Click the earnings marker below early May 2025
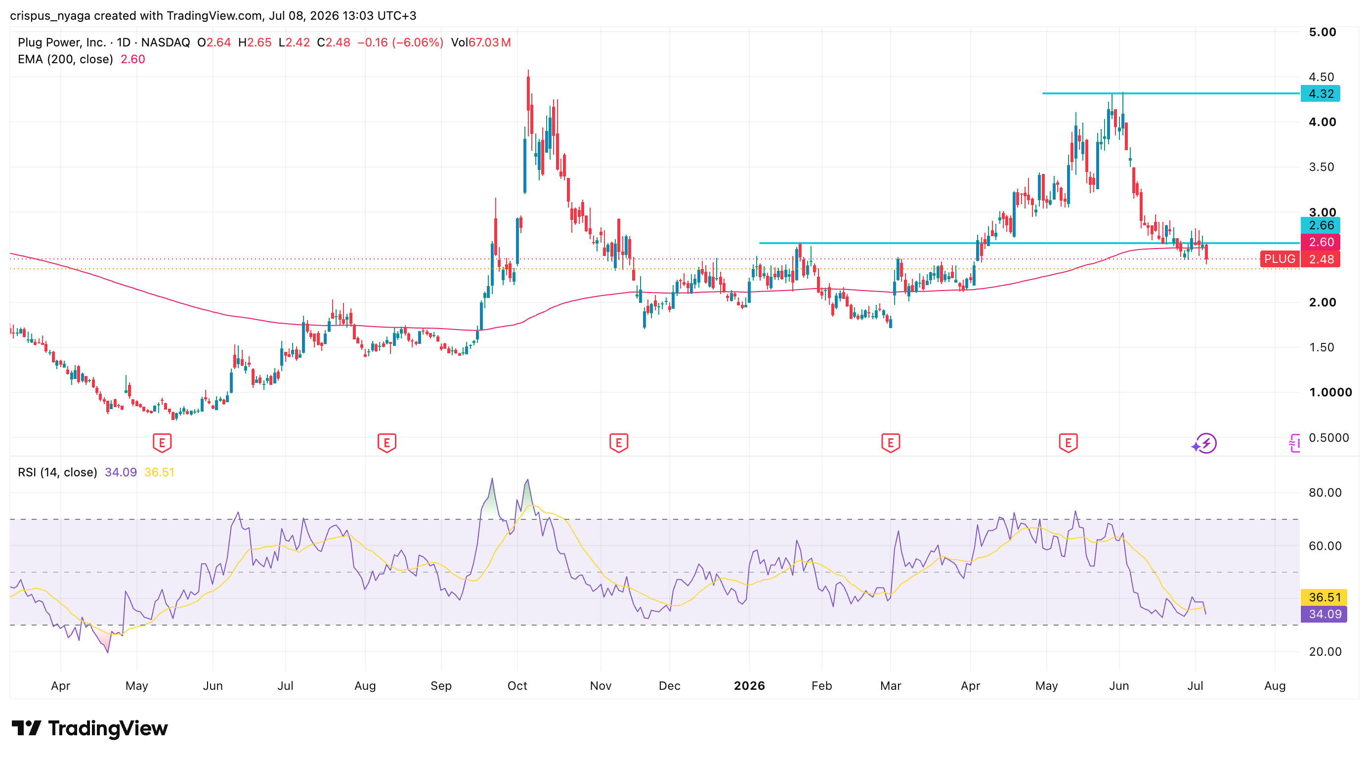 tap(162, 442)
